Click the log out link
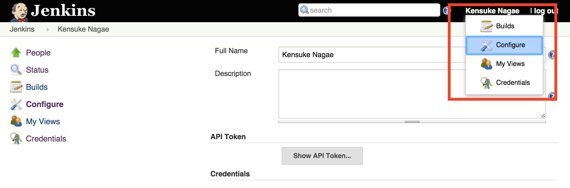The width and height of the screenshot is (570, 188). pos(546,11)
